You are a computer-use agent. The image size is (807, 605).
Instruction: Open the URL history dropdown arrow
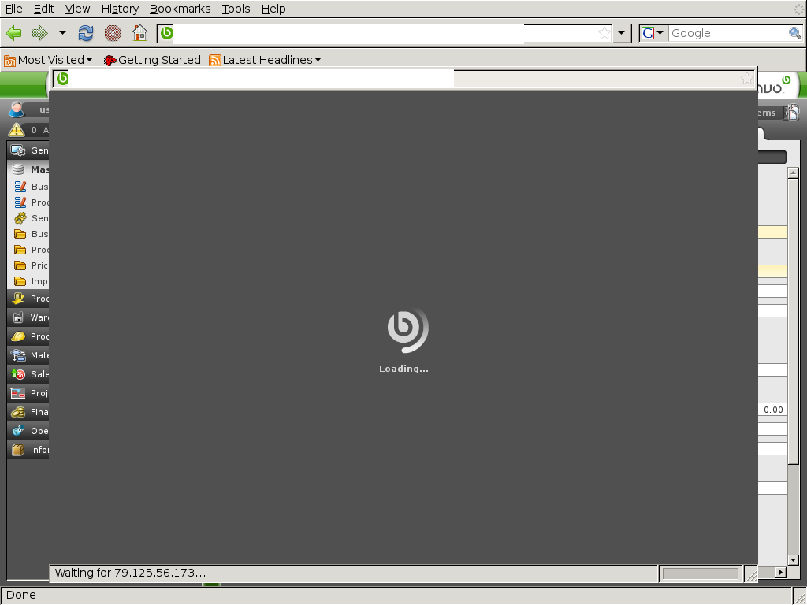pos(622,33)
